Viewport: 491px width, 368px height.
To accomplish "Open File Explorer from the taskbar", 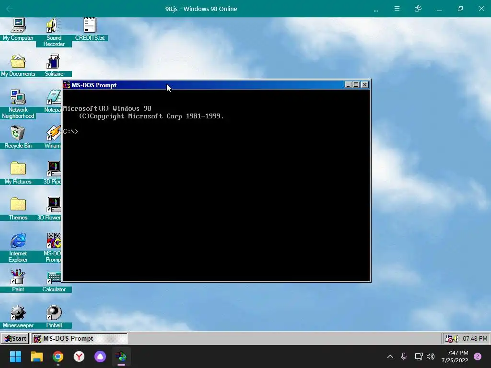I will coord(36,356).
